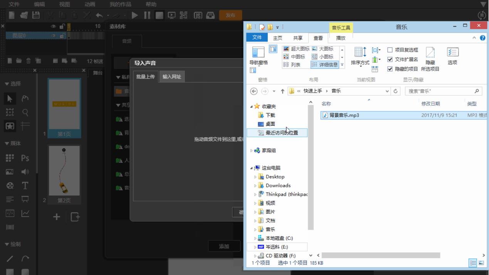489x275 pixels.
Task: Click the orange 发布 publish button
Action: 230,15
